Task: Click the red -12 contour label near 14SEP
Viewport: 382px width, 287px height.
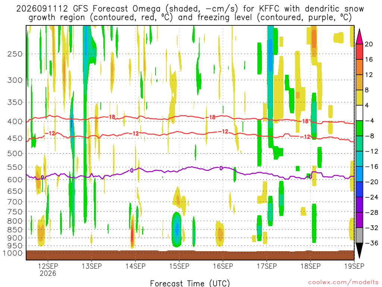Action: 134,133
